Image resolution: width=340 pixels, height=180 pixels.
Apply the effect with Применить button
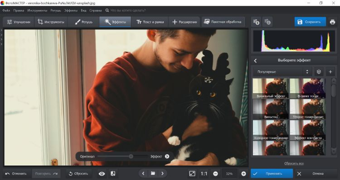coord(272,174)
